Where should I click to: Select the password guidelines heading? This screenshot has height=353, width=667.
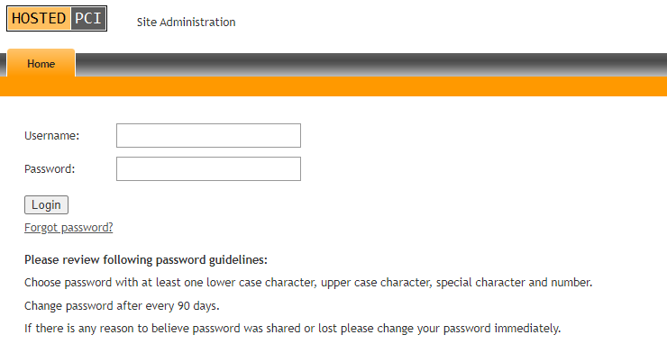(x=146, y=259)
